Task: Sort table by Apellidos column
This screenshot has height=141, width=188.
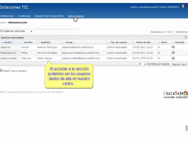Action: pyautogui.click(x=49, y=42)
